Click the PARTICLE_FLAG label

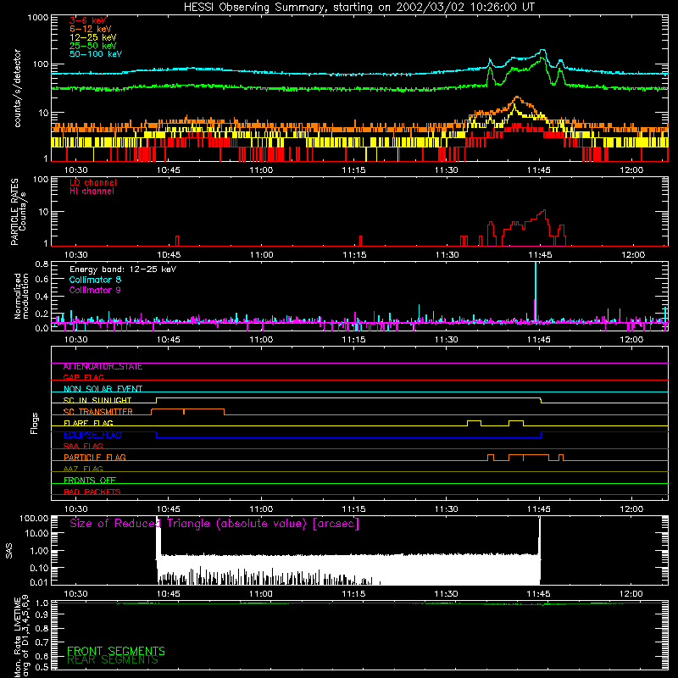[95, 458]
